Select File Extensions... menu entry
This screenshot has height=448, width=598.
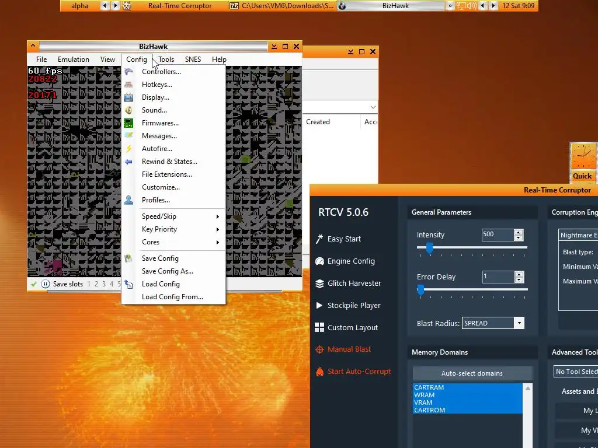point(173,174)
